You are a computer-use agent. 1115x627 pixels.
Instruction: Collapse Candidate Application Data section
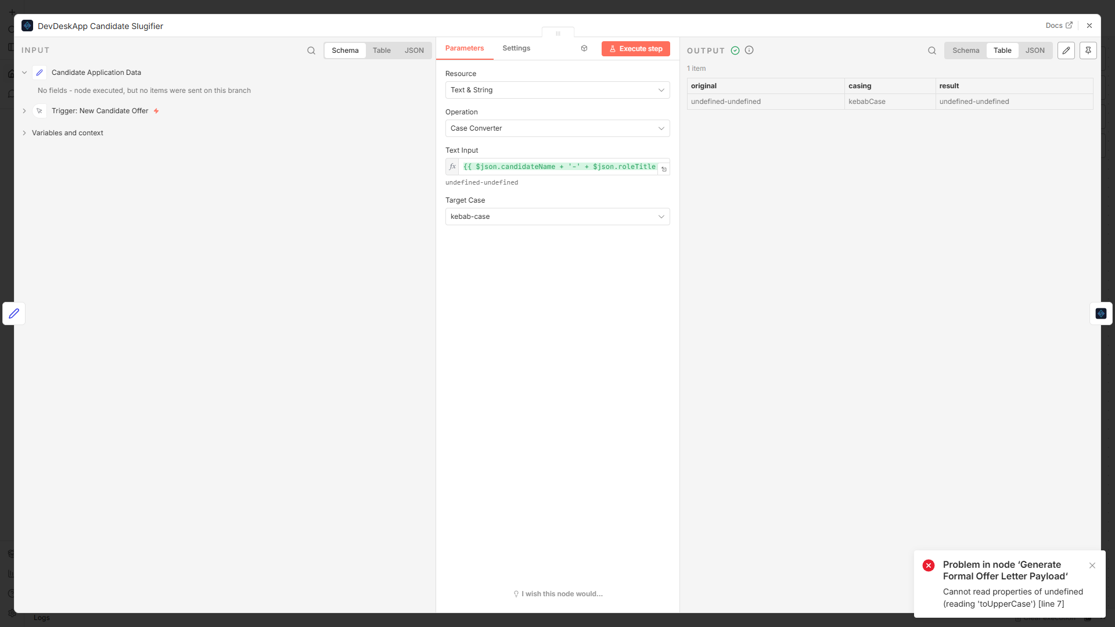pos(24,73)
